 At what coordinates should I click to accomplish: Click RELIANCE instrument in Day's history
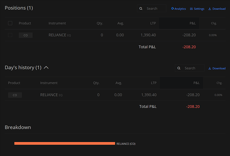click(x=49, y=95)
